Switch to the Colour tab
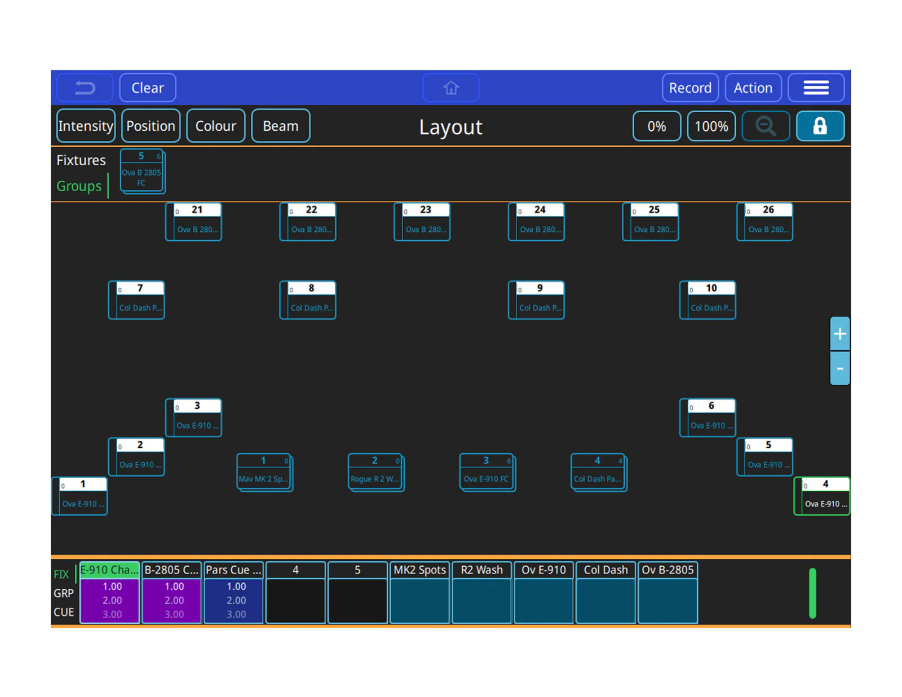The width and height of the screenshot is (902, 697). click(x=215, y=126)
